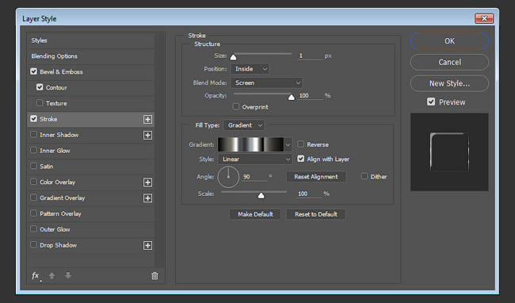Click the Reset to Default button
This screenshot has width=515, height=303.
click(316, 214)
